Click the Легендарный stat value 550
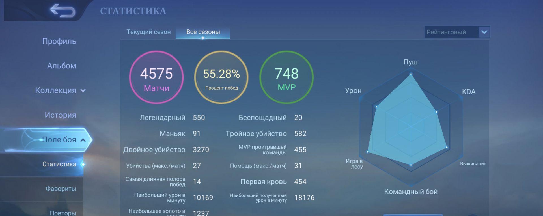543x216 pixels. [x=199, y=118]
